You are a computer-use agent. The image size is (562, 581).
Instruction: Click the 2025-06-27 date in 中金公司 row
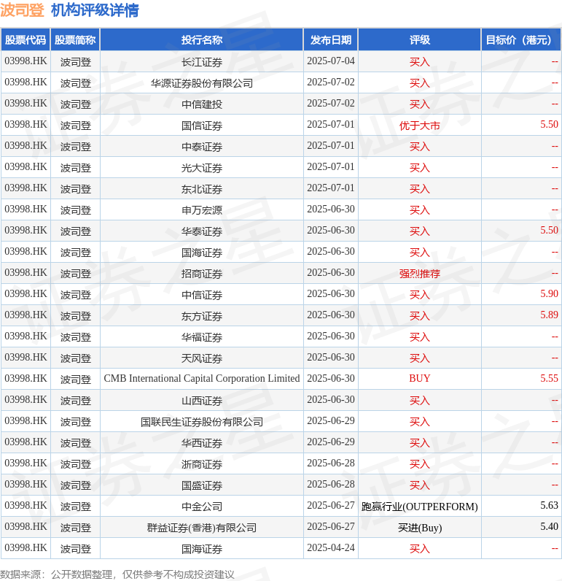[331, 505]
